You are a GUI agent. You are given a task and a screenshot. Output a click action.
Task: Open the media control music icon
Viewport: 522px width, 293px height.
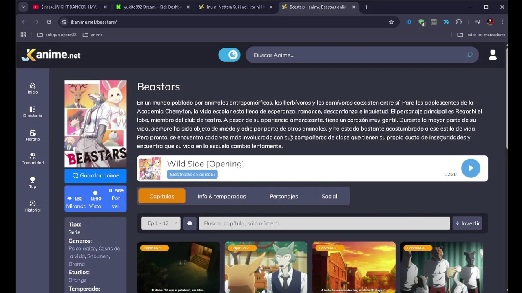(477, 22)
